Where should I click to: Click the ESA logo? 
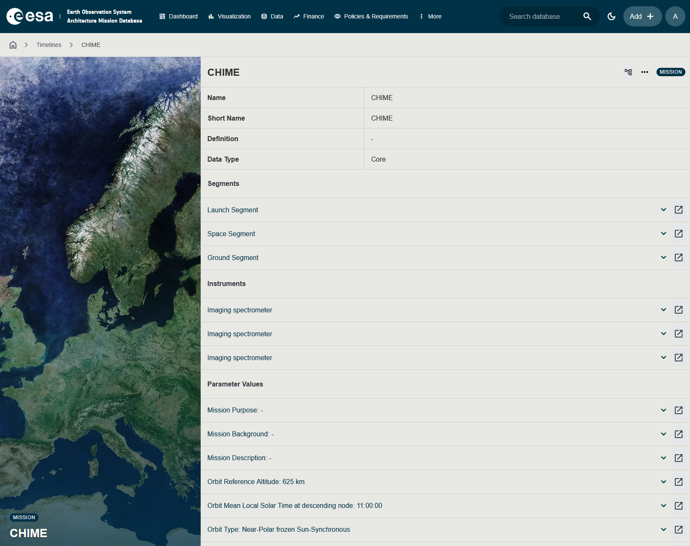pyautogui.click(x=30, y=16)
